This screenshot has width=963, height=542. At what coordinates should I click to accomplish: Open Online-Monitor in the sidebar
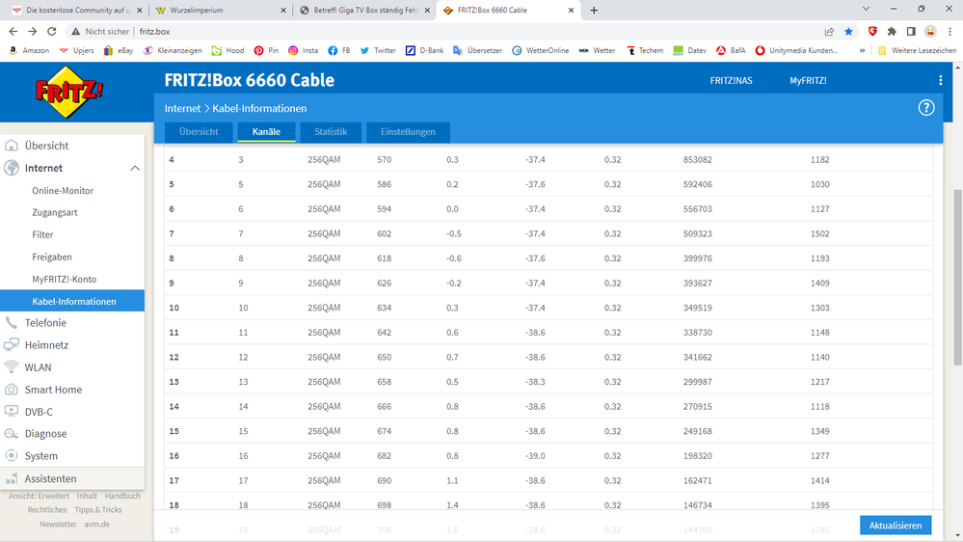pyautogui.click(x=63, y=191)
